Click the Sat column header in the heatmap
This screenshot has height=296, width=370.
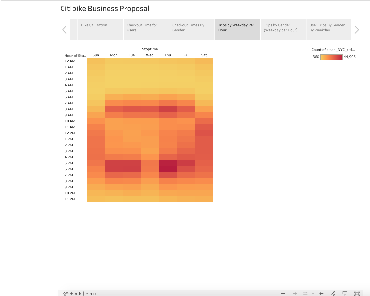[204, 55]
